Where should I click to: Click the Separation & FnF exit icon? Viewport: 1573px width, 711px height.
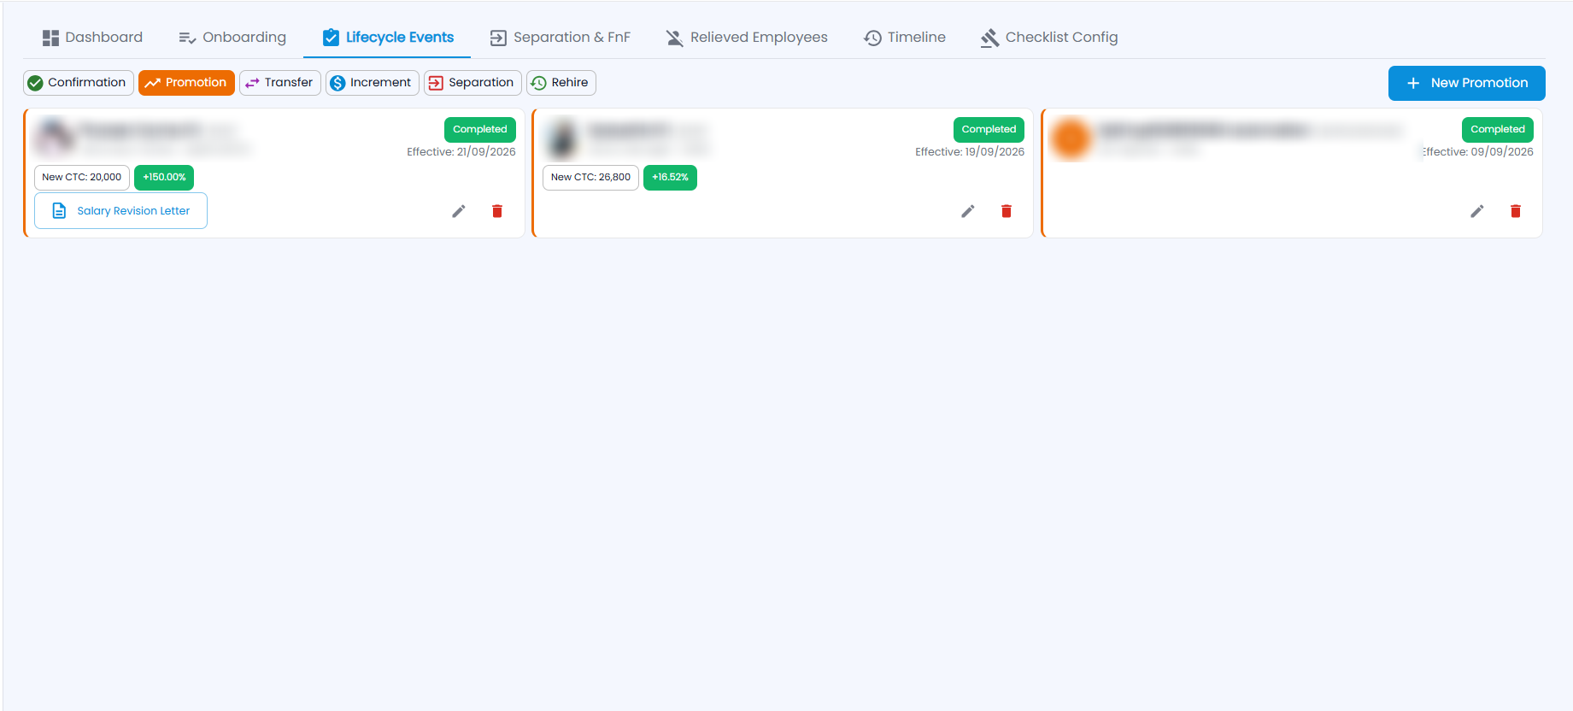tap(498, 38)
